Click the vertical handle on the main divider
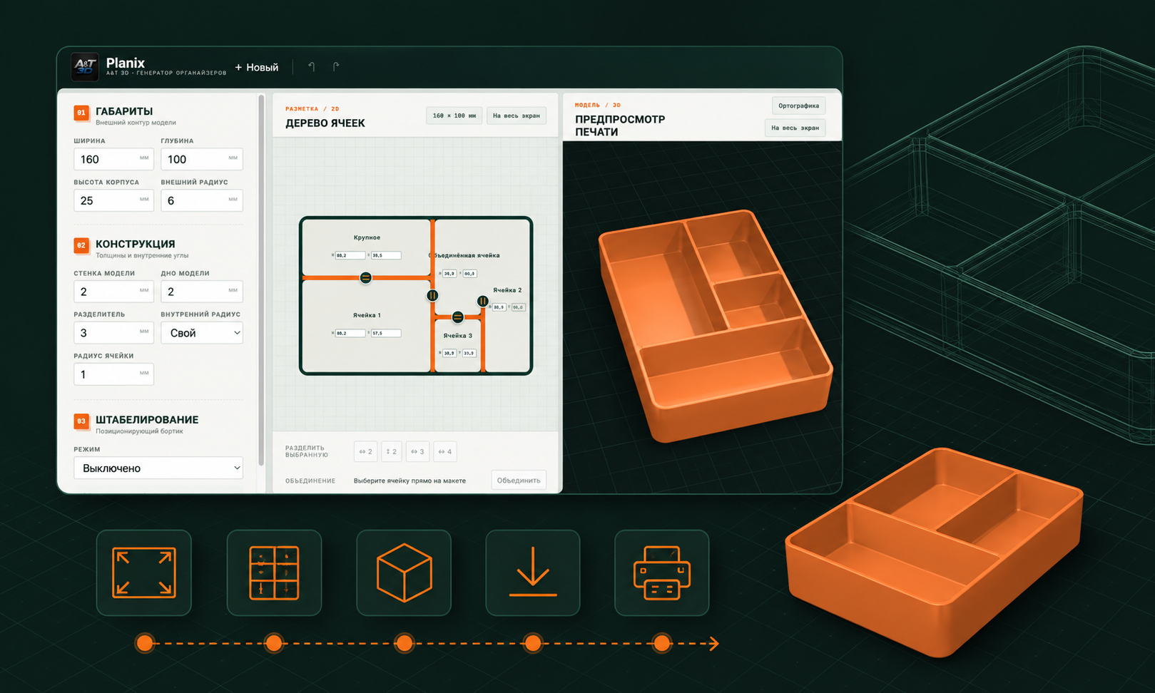The height and width of the screenshot is (693, 1155). (432, 295)
